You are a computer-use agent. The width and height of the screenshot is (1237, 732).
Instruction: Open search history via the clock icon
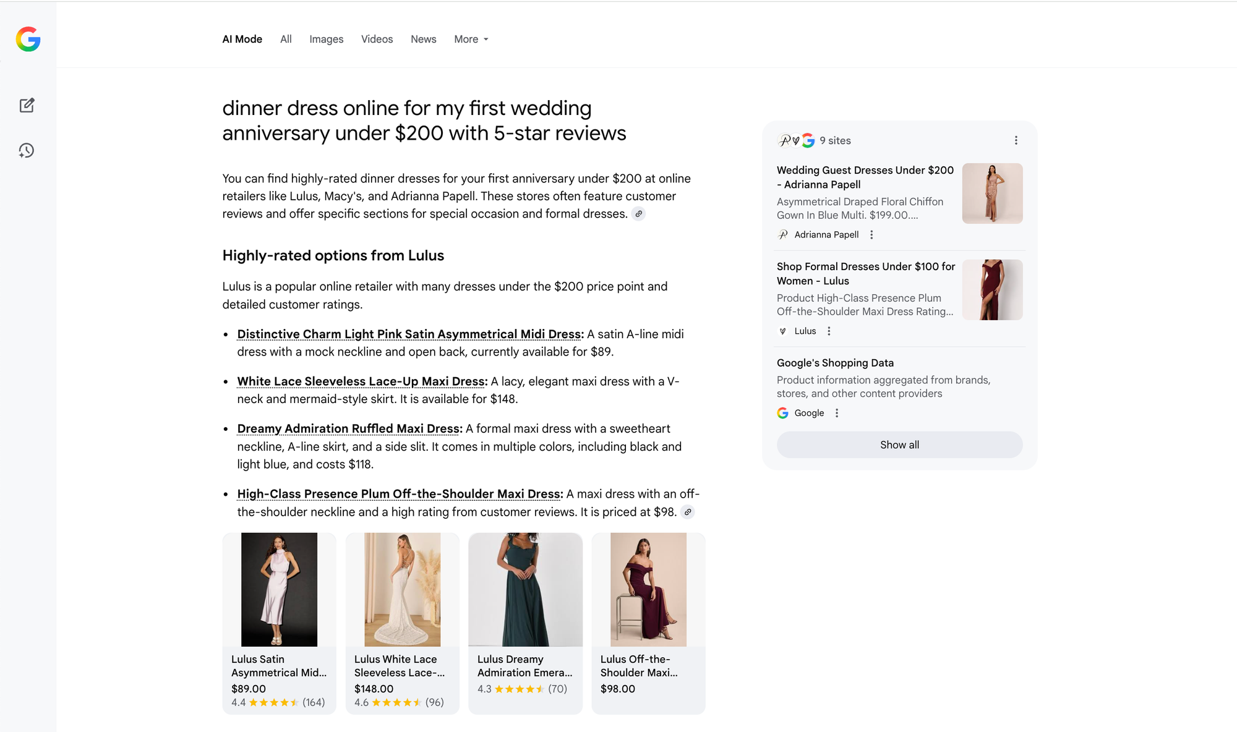[x=27, y=151]
